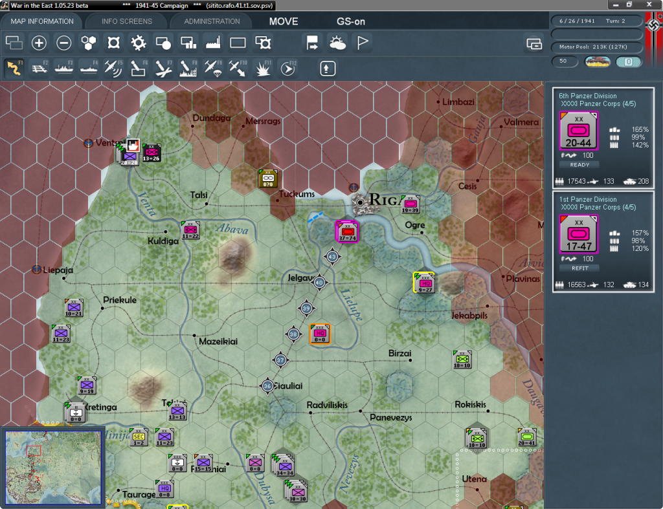Select the F11 explosion mode icon
Image resolution: width=663 pixels, height=509 pixels.
(263, 69)
